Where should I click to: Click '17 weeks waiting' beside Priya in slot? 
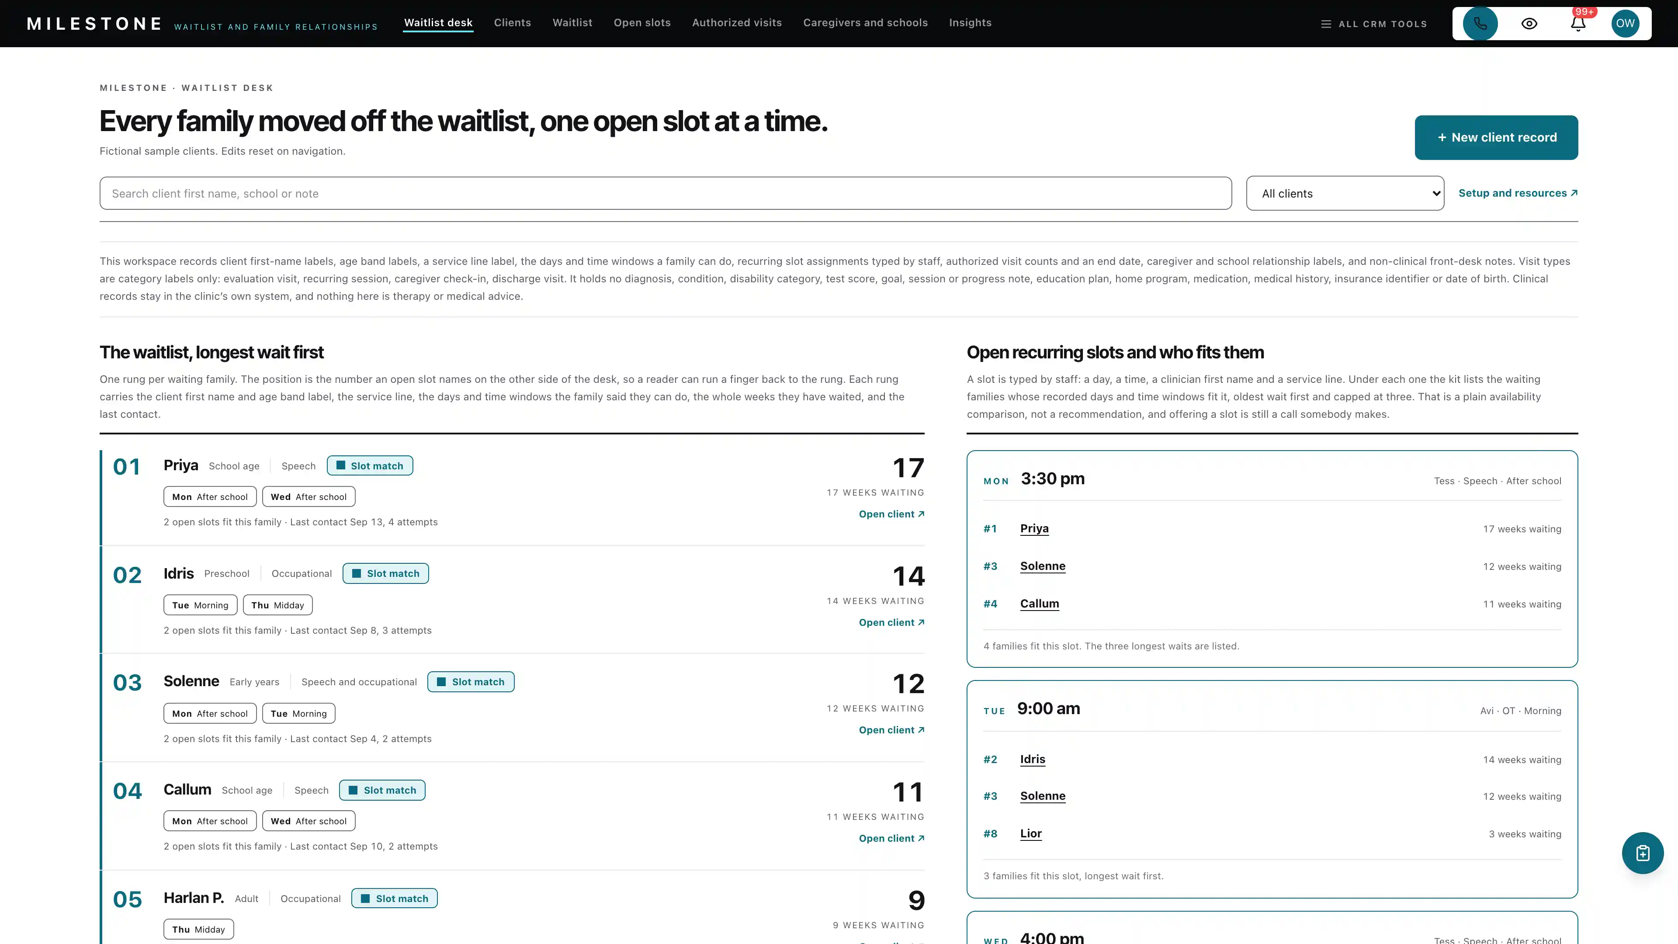coord(1522,529)
